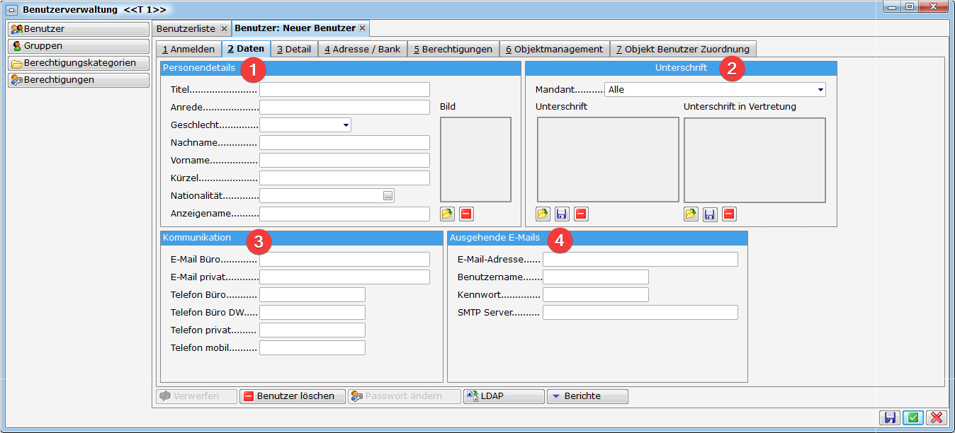Expand the Mandant dropdown list

click(820, 90)
